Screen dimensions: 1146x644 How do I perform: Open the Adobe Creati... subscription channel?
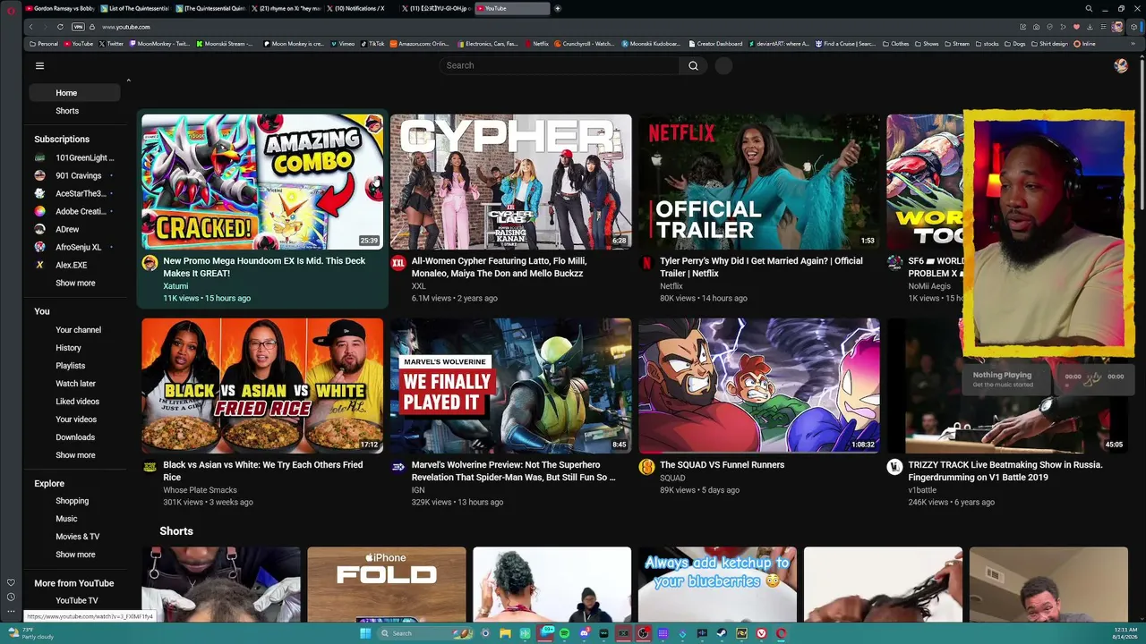(x=74, y=211)
